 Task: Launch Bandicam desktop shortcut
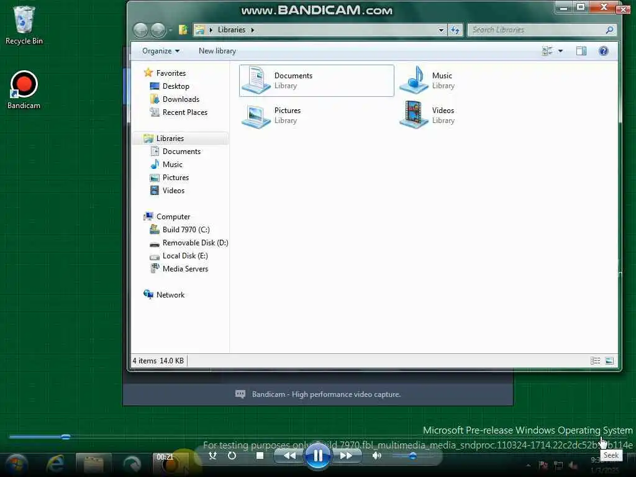24,90
